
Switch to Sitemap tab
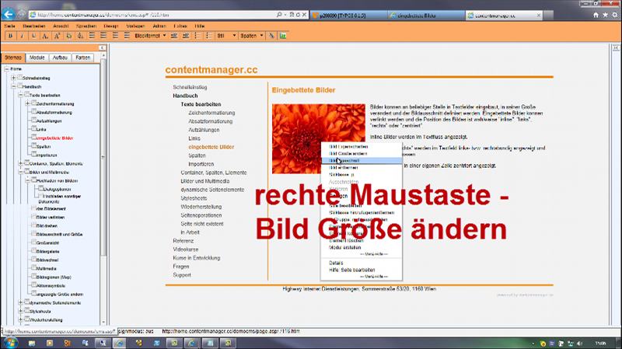[x=13, y=58]
